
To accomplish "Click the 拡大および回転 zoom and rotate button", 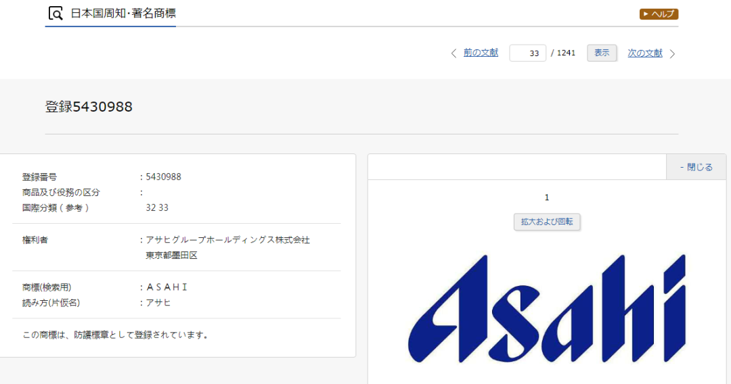I will 547,222.
